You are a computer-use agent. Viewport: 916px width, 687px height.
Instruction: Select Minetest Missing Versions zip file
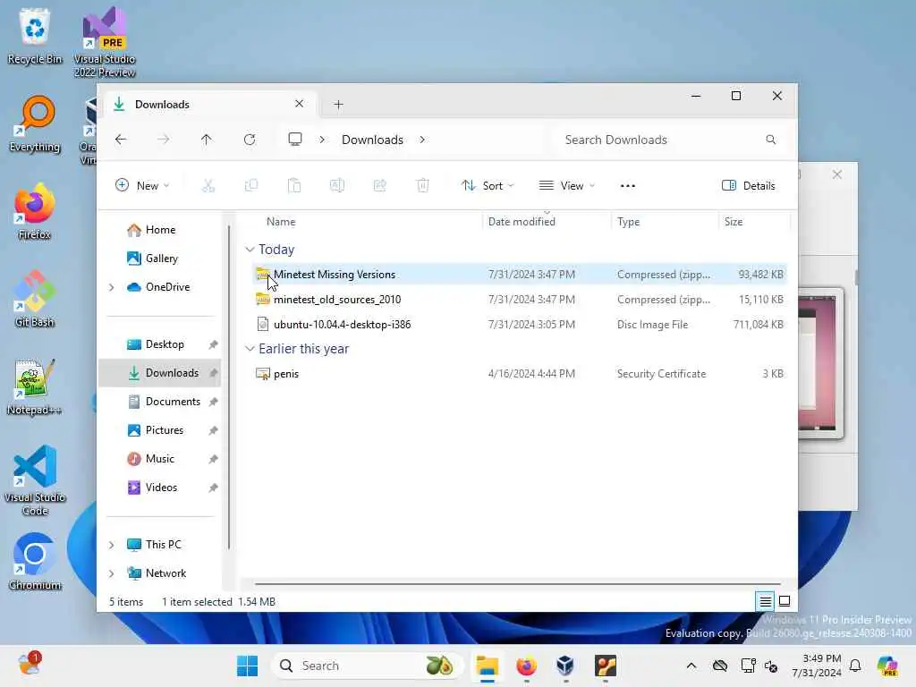click(520, 274)
